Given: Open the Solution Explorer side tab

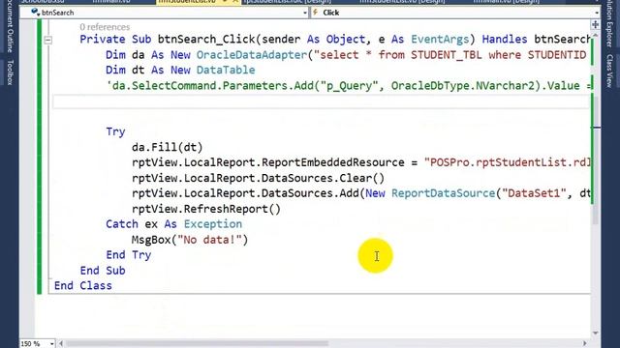Looking at the screenshot, I should pyautogui.click(x=609, y=23).
